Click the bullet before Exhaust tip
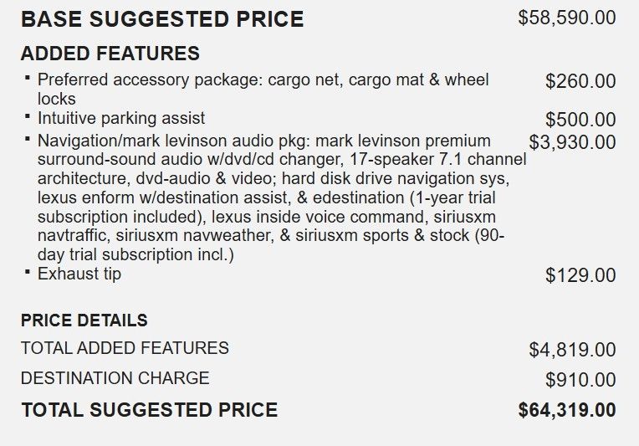This screenshot has height=446, width=639. pos(28,270)
